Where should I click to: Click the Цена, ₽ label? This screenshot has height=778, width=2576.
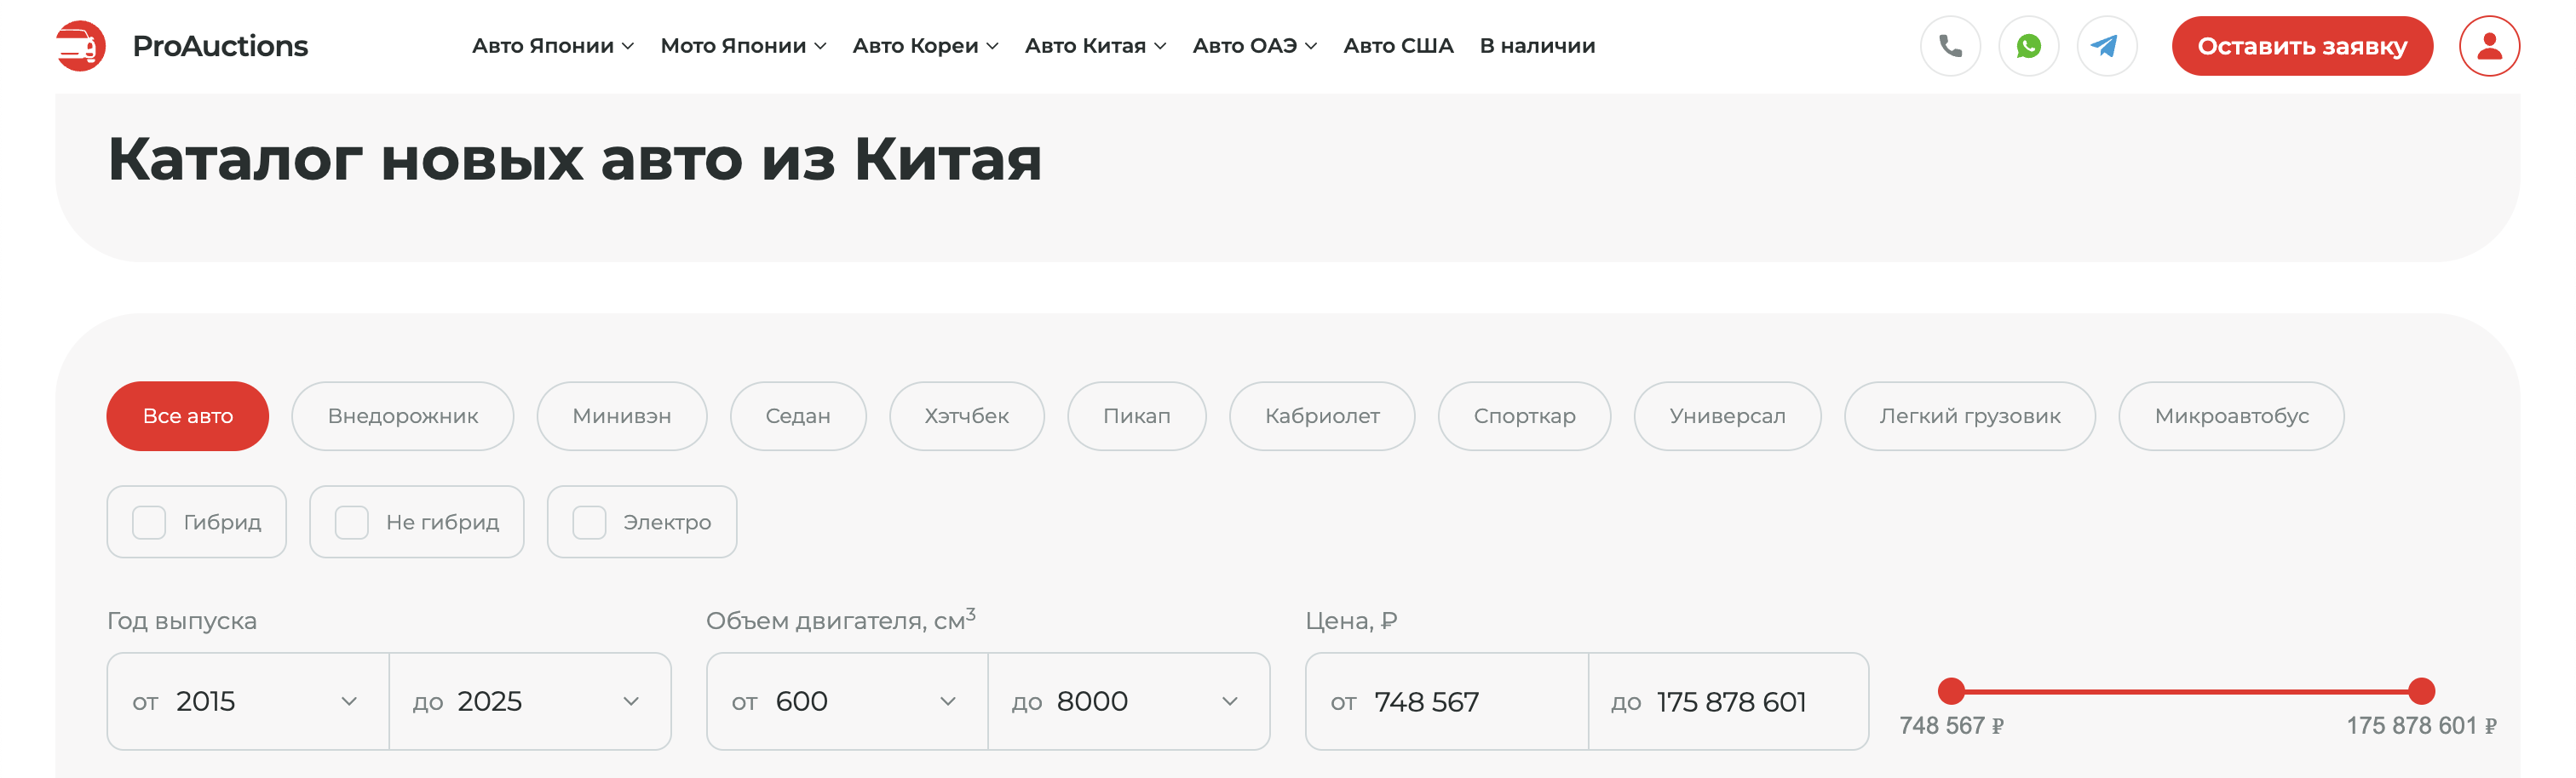[x=1351, y=621]
